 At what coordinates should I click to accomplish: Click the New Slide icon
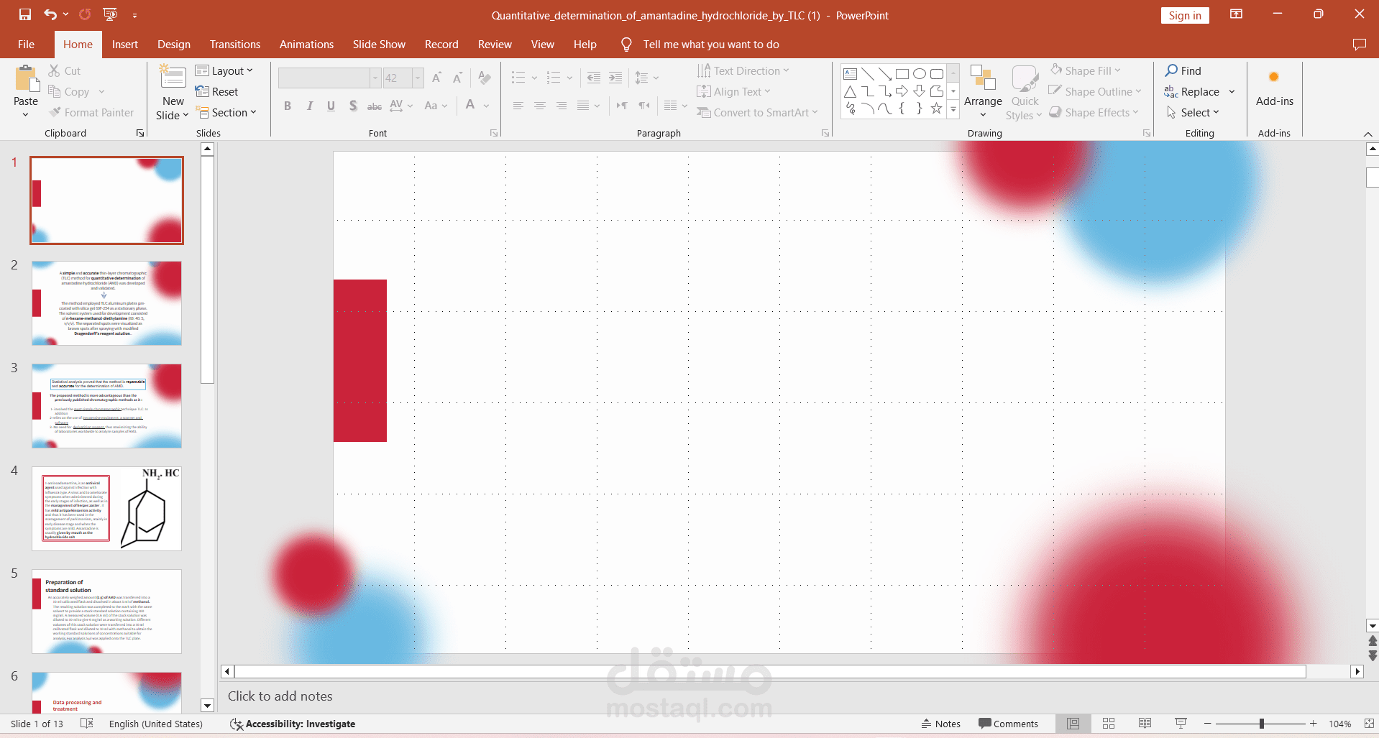[x=173, y=78]
